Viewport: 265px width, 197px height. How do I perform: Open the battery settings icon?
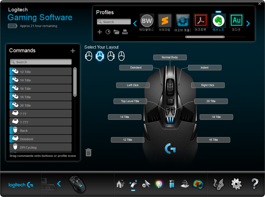(x=171, y=184)
